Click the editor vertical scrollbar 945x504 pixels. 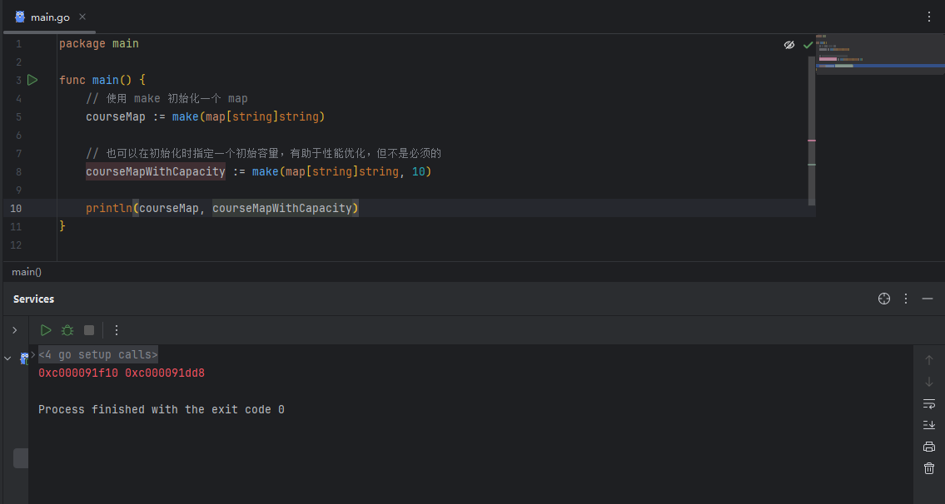pyautogui.click(x=812, y=125)
